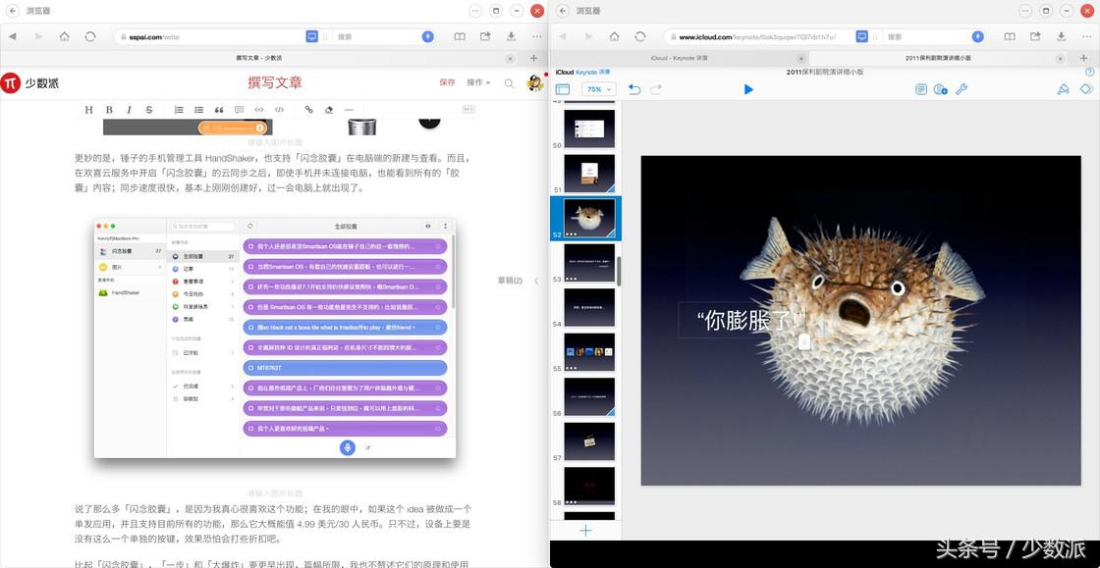Screen dimensions: 1100x568
Task: Click the blockquote icon in the editor toolbar
Action: click(x=219, y=111)
